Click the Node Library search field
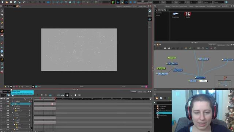234x132 pixels. (200, 10)
